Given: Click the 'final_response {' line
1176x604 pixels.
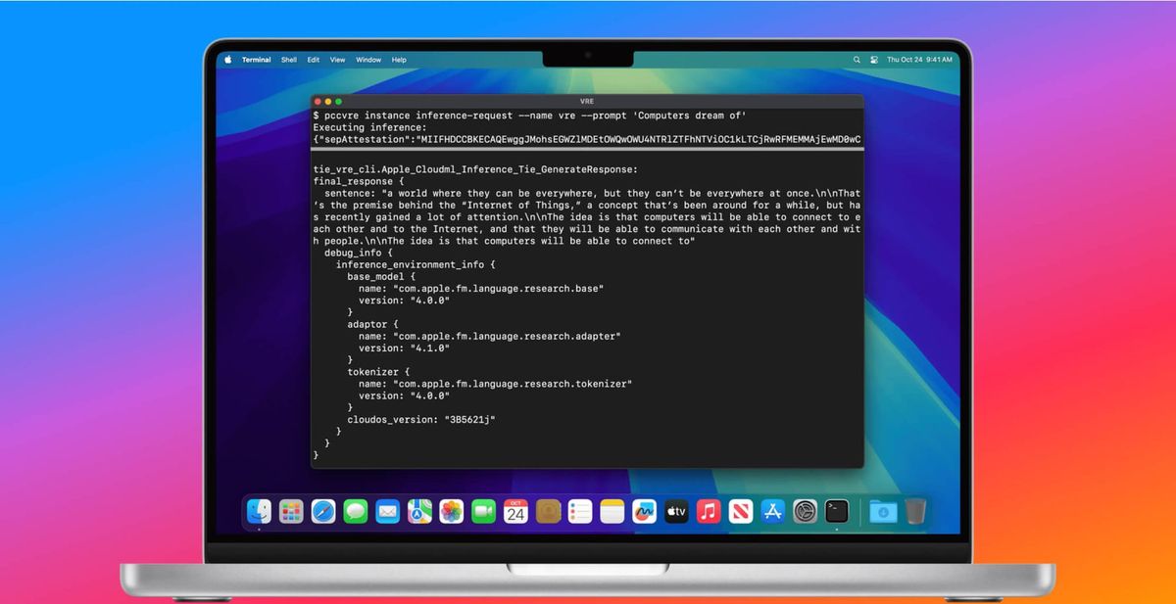Looking at the screenshot, I should [359, 181].
